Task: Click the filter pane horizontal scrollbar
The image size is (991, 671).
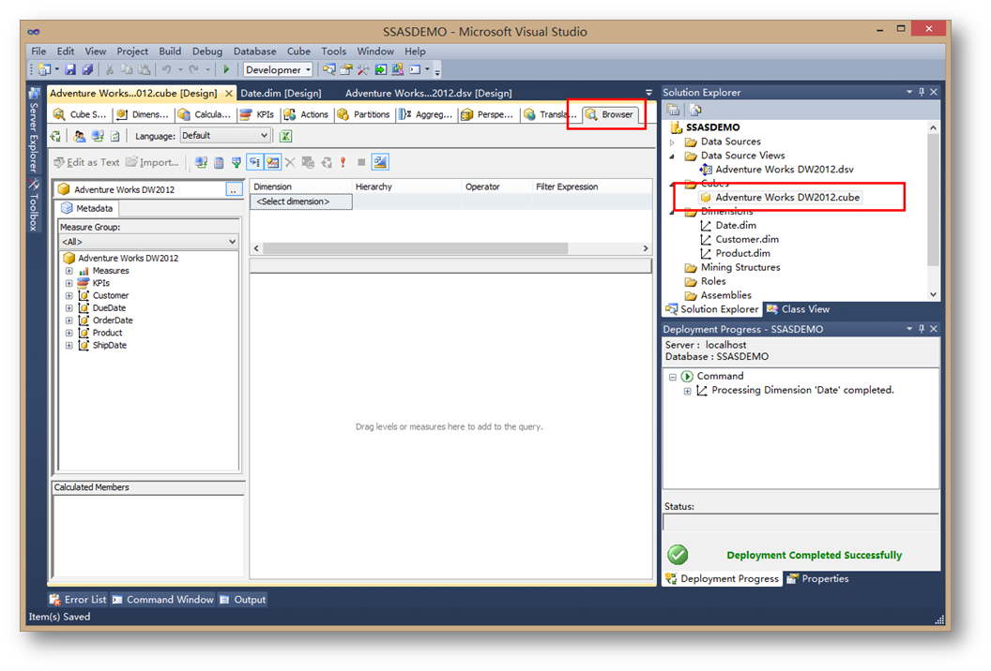Action: [450, 248]
